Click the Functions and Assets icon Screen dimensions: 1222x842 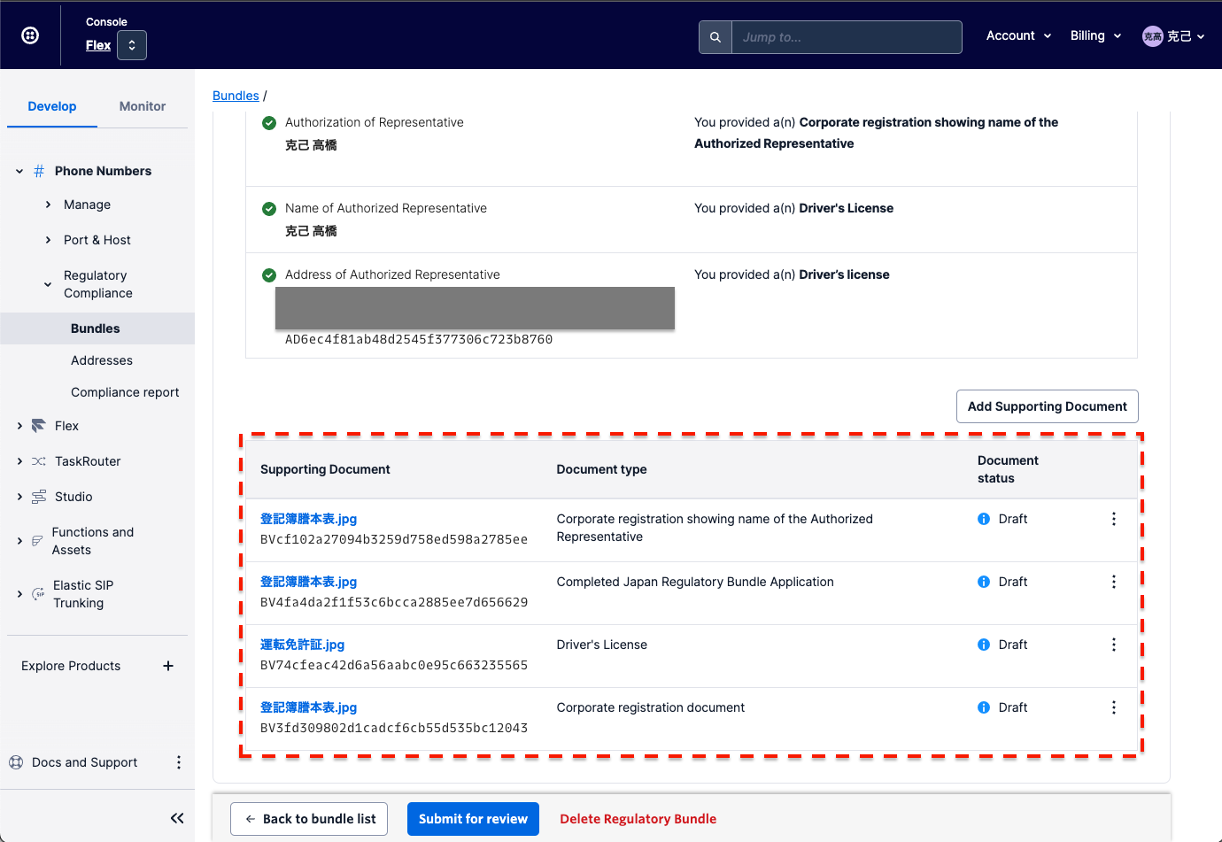[x=37, y=541]
